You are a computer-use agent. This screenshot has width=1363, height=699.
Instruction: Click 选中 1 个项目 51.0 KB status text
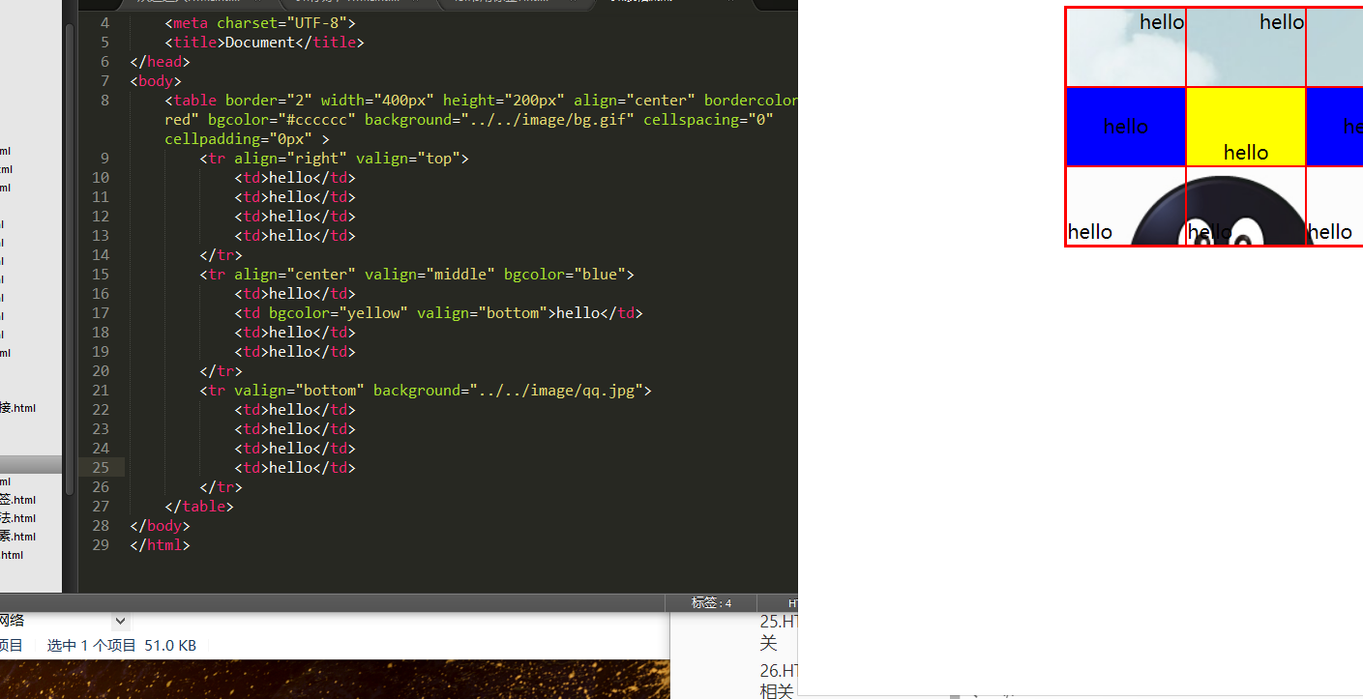(122, 645)
